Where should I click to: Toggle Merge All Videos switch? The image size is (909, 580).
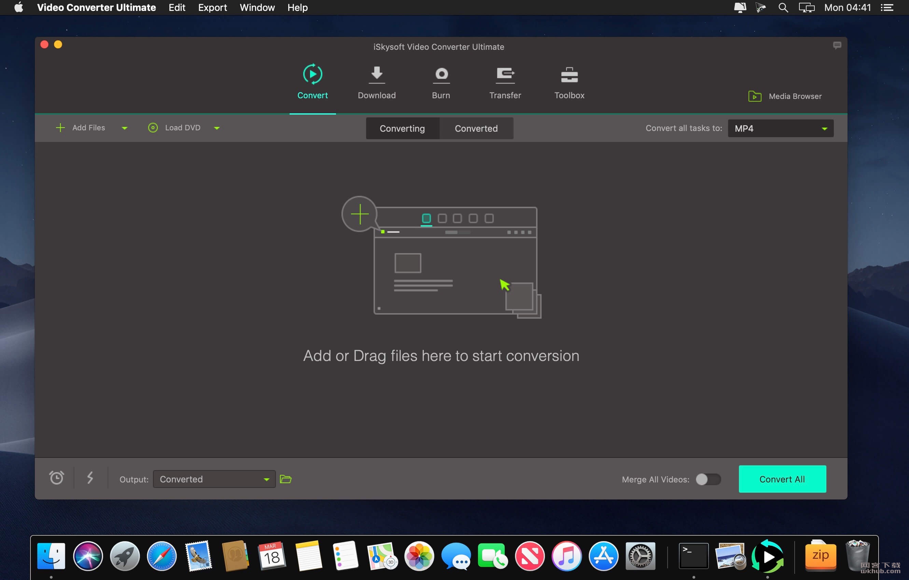[708, 479]
